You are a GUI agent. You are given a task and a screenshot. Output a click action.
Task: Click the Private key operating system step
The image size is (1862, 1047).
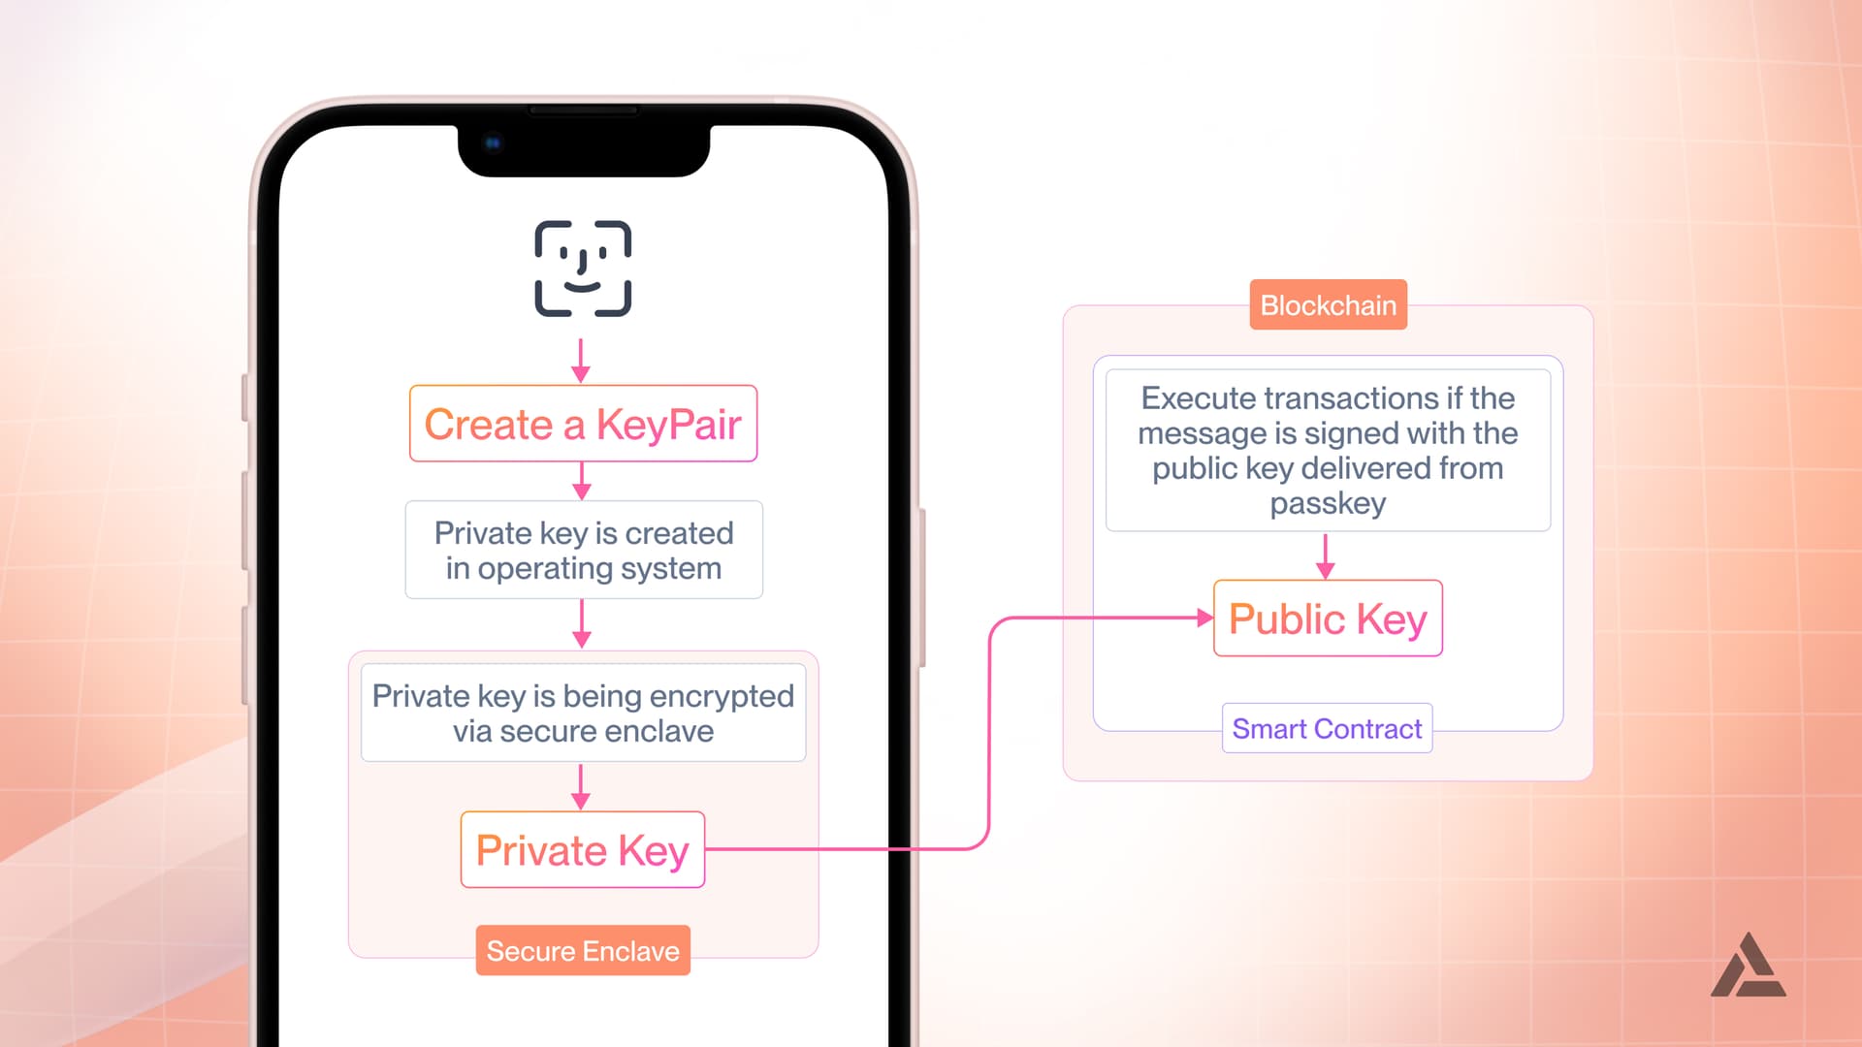coord(583,551)
